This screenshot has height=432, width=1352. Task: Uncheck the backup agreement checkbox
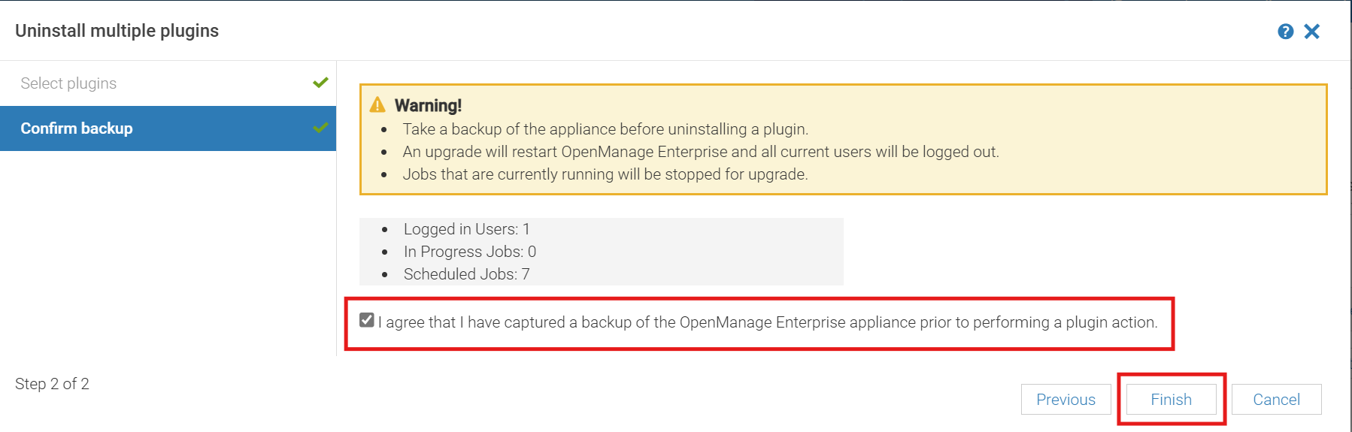coord(367,320)
